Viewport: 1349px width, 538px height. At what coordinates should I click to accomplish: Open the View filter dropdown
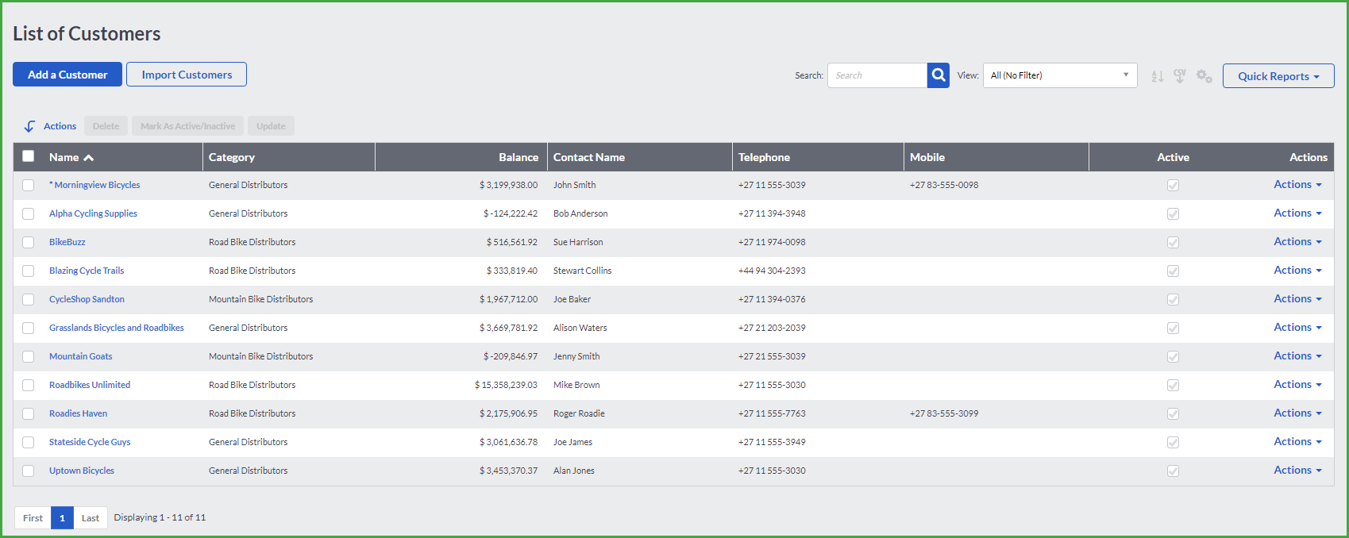pyautogui.click(x=1060, y=75)
